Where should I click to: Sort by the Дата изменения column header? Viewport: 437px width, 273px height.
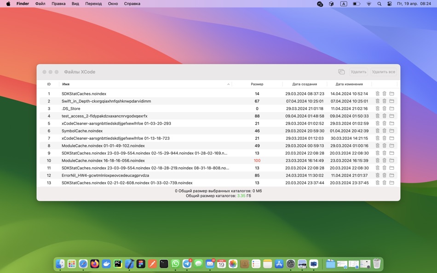pyautogui.click(x=349, y=84)
